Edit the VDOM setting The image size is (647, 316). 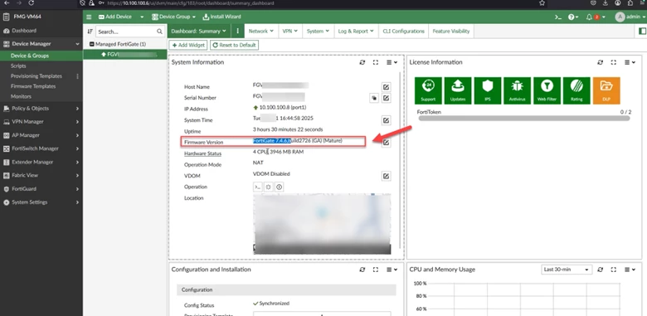(386, 176)
